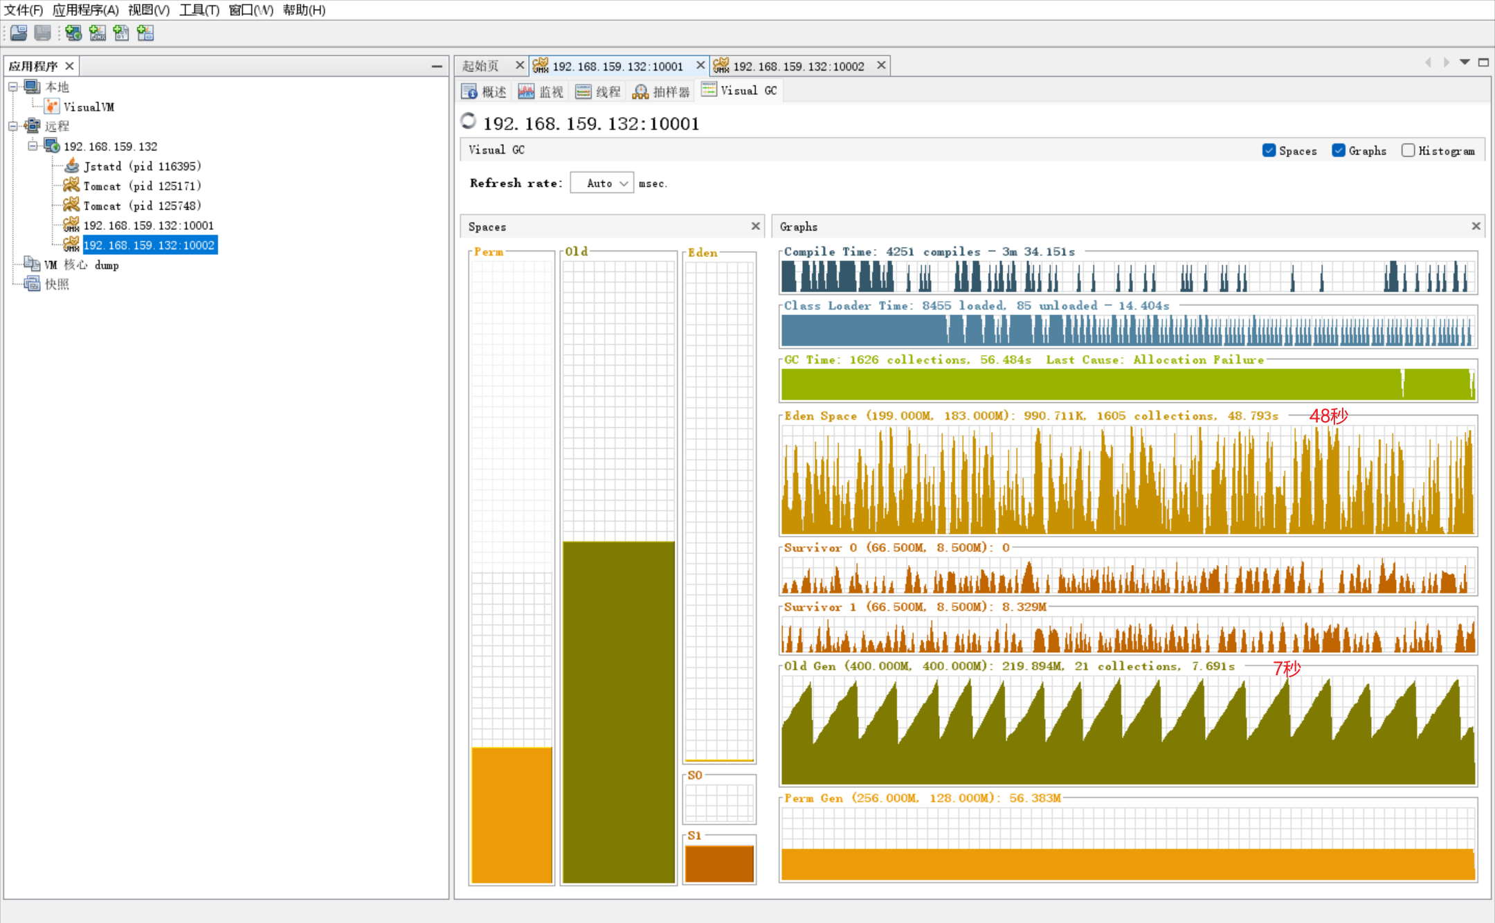Click the Load Snapshot toolbar icon
Image resolution: width=1495 pixels, height=923 pixels.
(19, 33)
